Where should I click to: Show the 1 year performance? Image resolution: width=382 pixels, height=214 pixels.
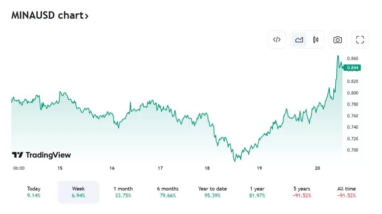pyautogui.click(x=257, y=192)
